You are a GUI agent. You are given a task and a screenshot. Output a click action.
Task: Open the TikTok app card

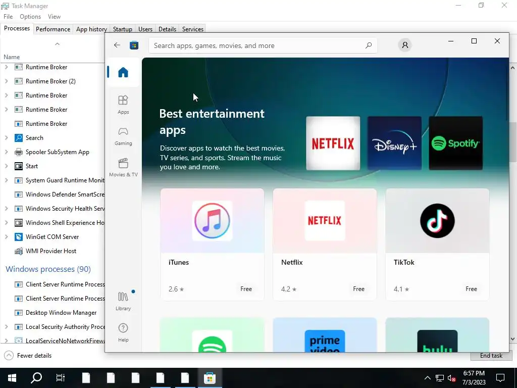pos(437,245)
